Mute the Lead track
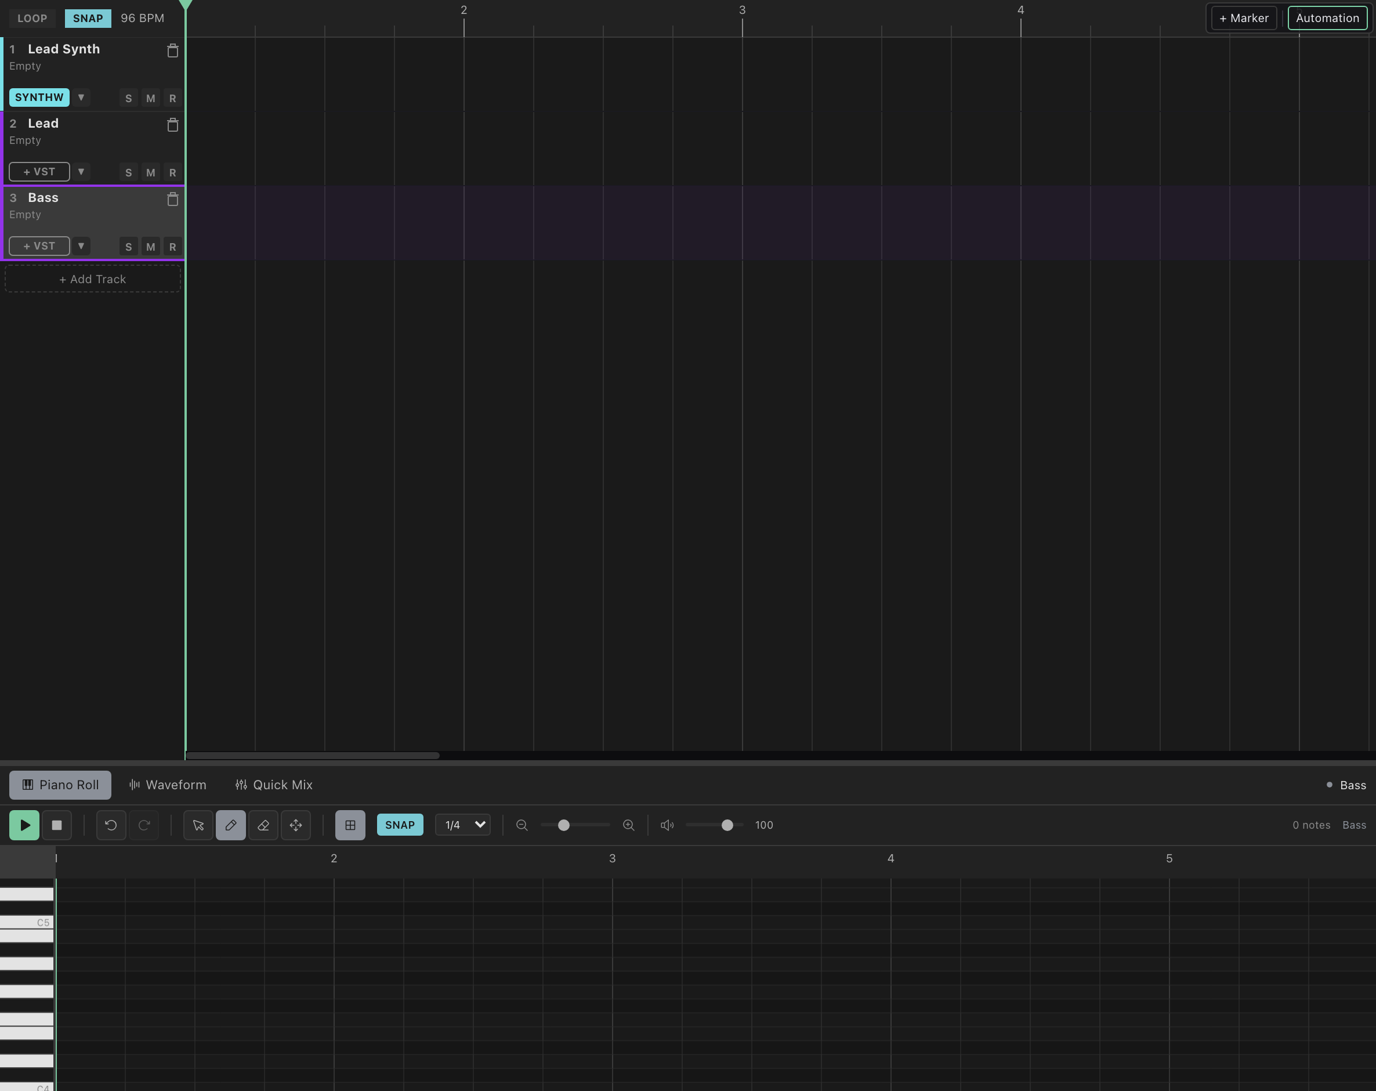1376x1091 pixels. tap(151, 172)
